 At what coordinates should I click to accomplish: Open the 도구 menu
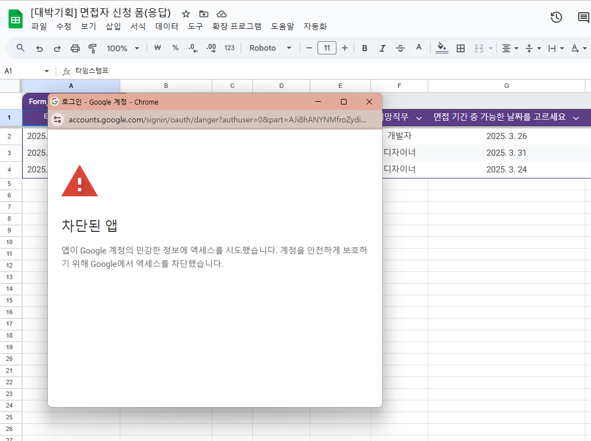point(196,26)
